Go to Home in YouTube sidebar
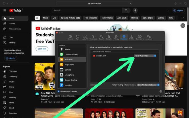The height and width of the screenshot is (118, 189). pyautogui.click(x=15, y=18)
